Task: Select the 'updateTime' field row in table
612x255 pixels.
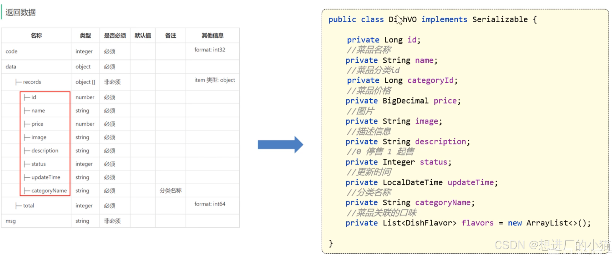Action: click(42, 177)
